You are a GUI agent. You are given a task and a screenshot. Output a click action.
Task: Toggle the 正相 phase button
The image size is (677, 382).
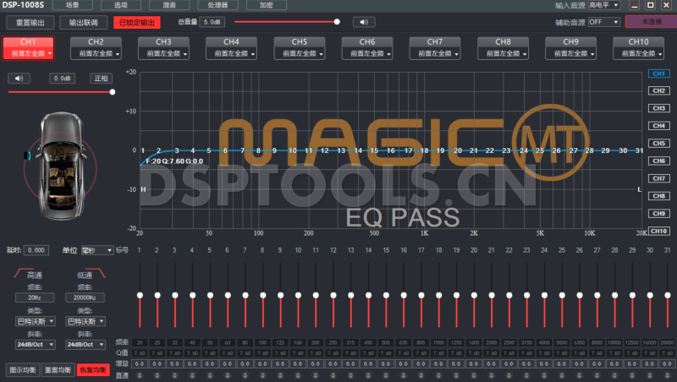coord(101,79)
